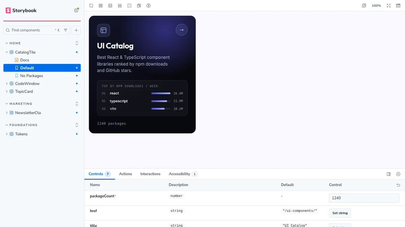Click the '26.4M' download value
This screenshot has height=227, width=405.
(178, 93)
